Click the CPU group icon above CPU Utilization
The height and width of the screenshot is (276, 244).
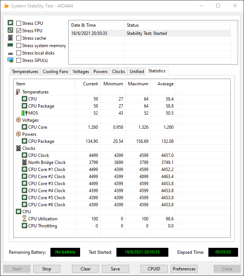tap(19, 211)
